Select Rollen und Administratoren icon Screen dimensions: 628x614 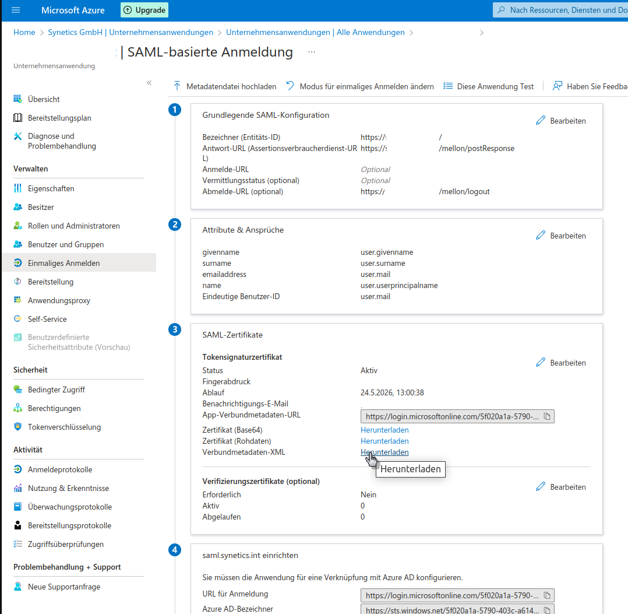coord(17,226)
